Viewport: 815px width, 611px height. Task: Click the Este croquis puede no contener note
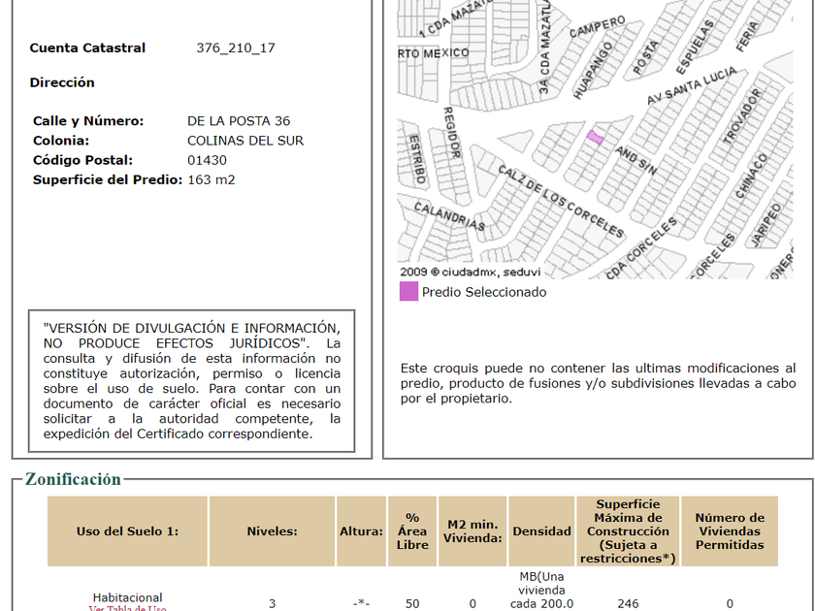point(598,383)
